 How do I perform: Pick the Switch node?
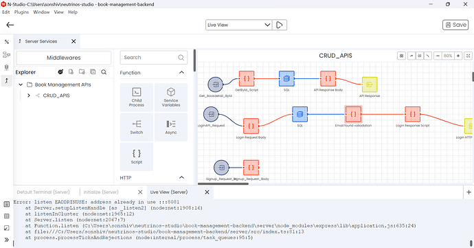click(137, 127)
